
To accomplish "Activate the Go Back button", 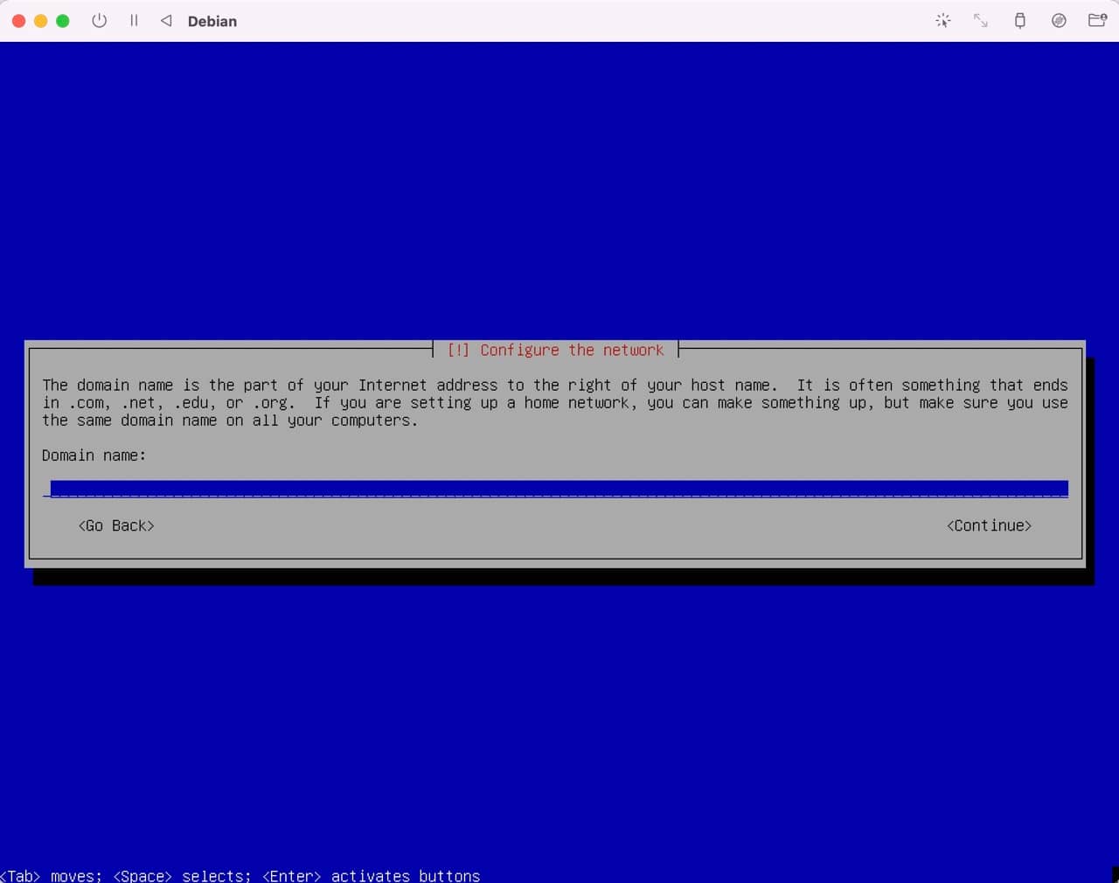I will [x=116, y=525].
